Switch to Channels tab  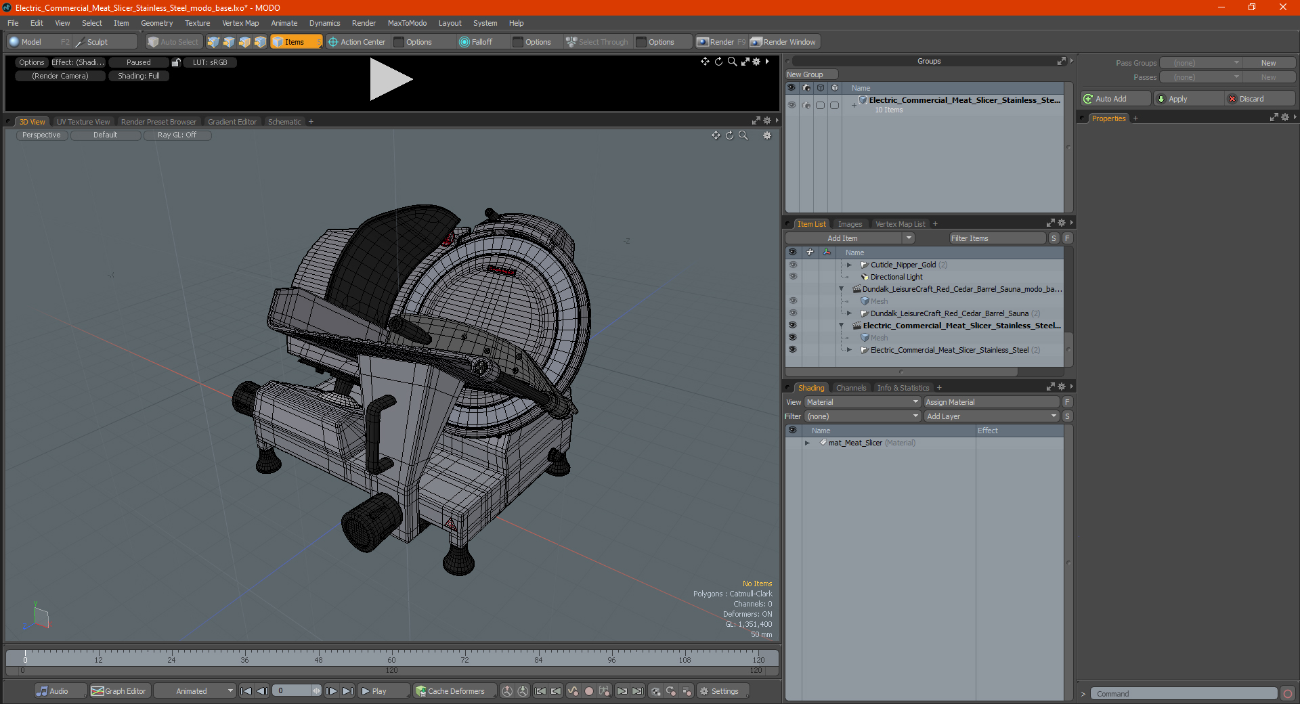[851, 388]
